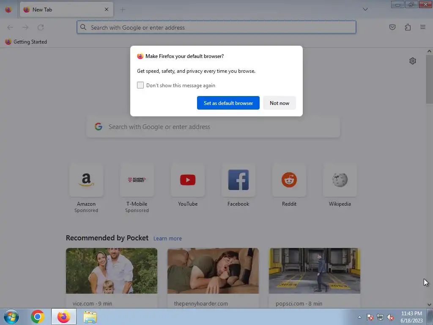Viewport: 433px width, 325px height.
Task: Click Show desktop button after clock
Action: tap(430, 317)
